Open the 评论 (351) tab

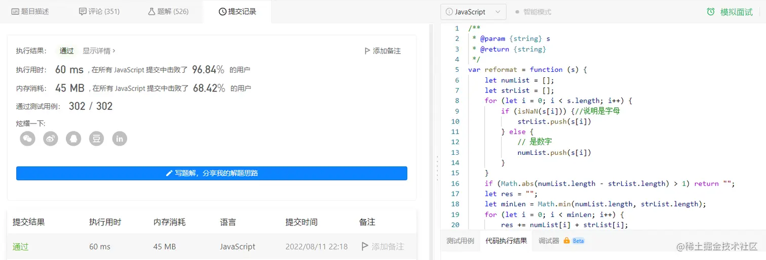(99, 11)
